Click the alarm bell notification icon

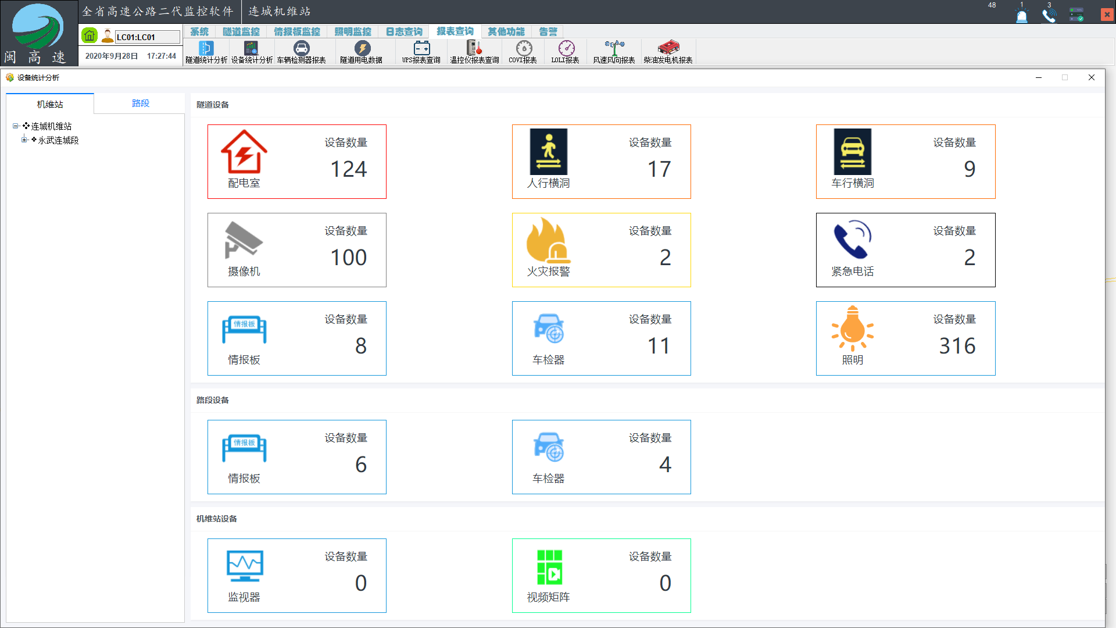click(x=1021, y=16)
